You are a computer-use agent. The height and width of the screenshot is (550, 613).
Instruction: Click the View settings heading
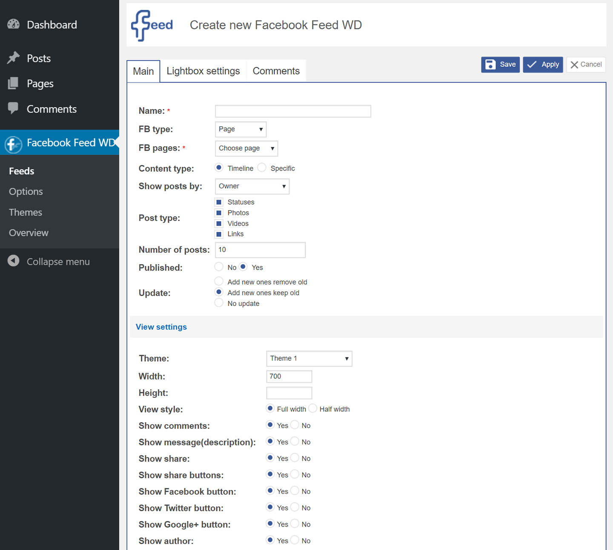tap(161, 327)
